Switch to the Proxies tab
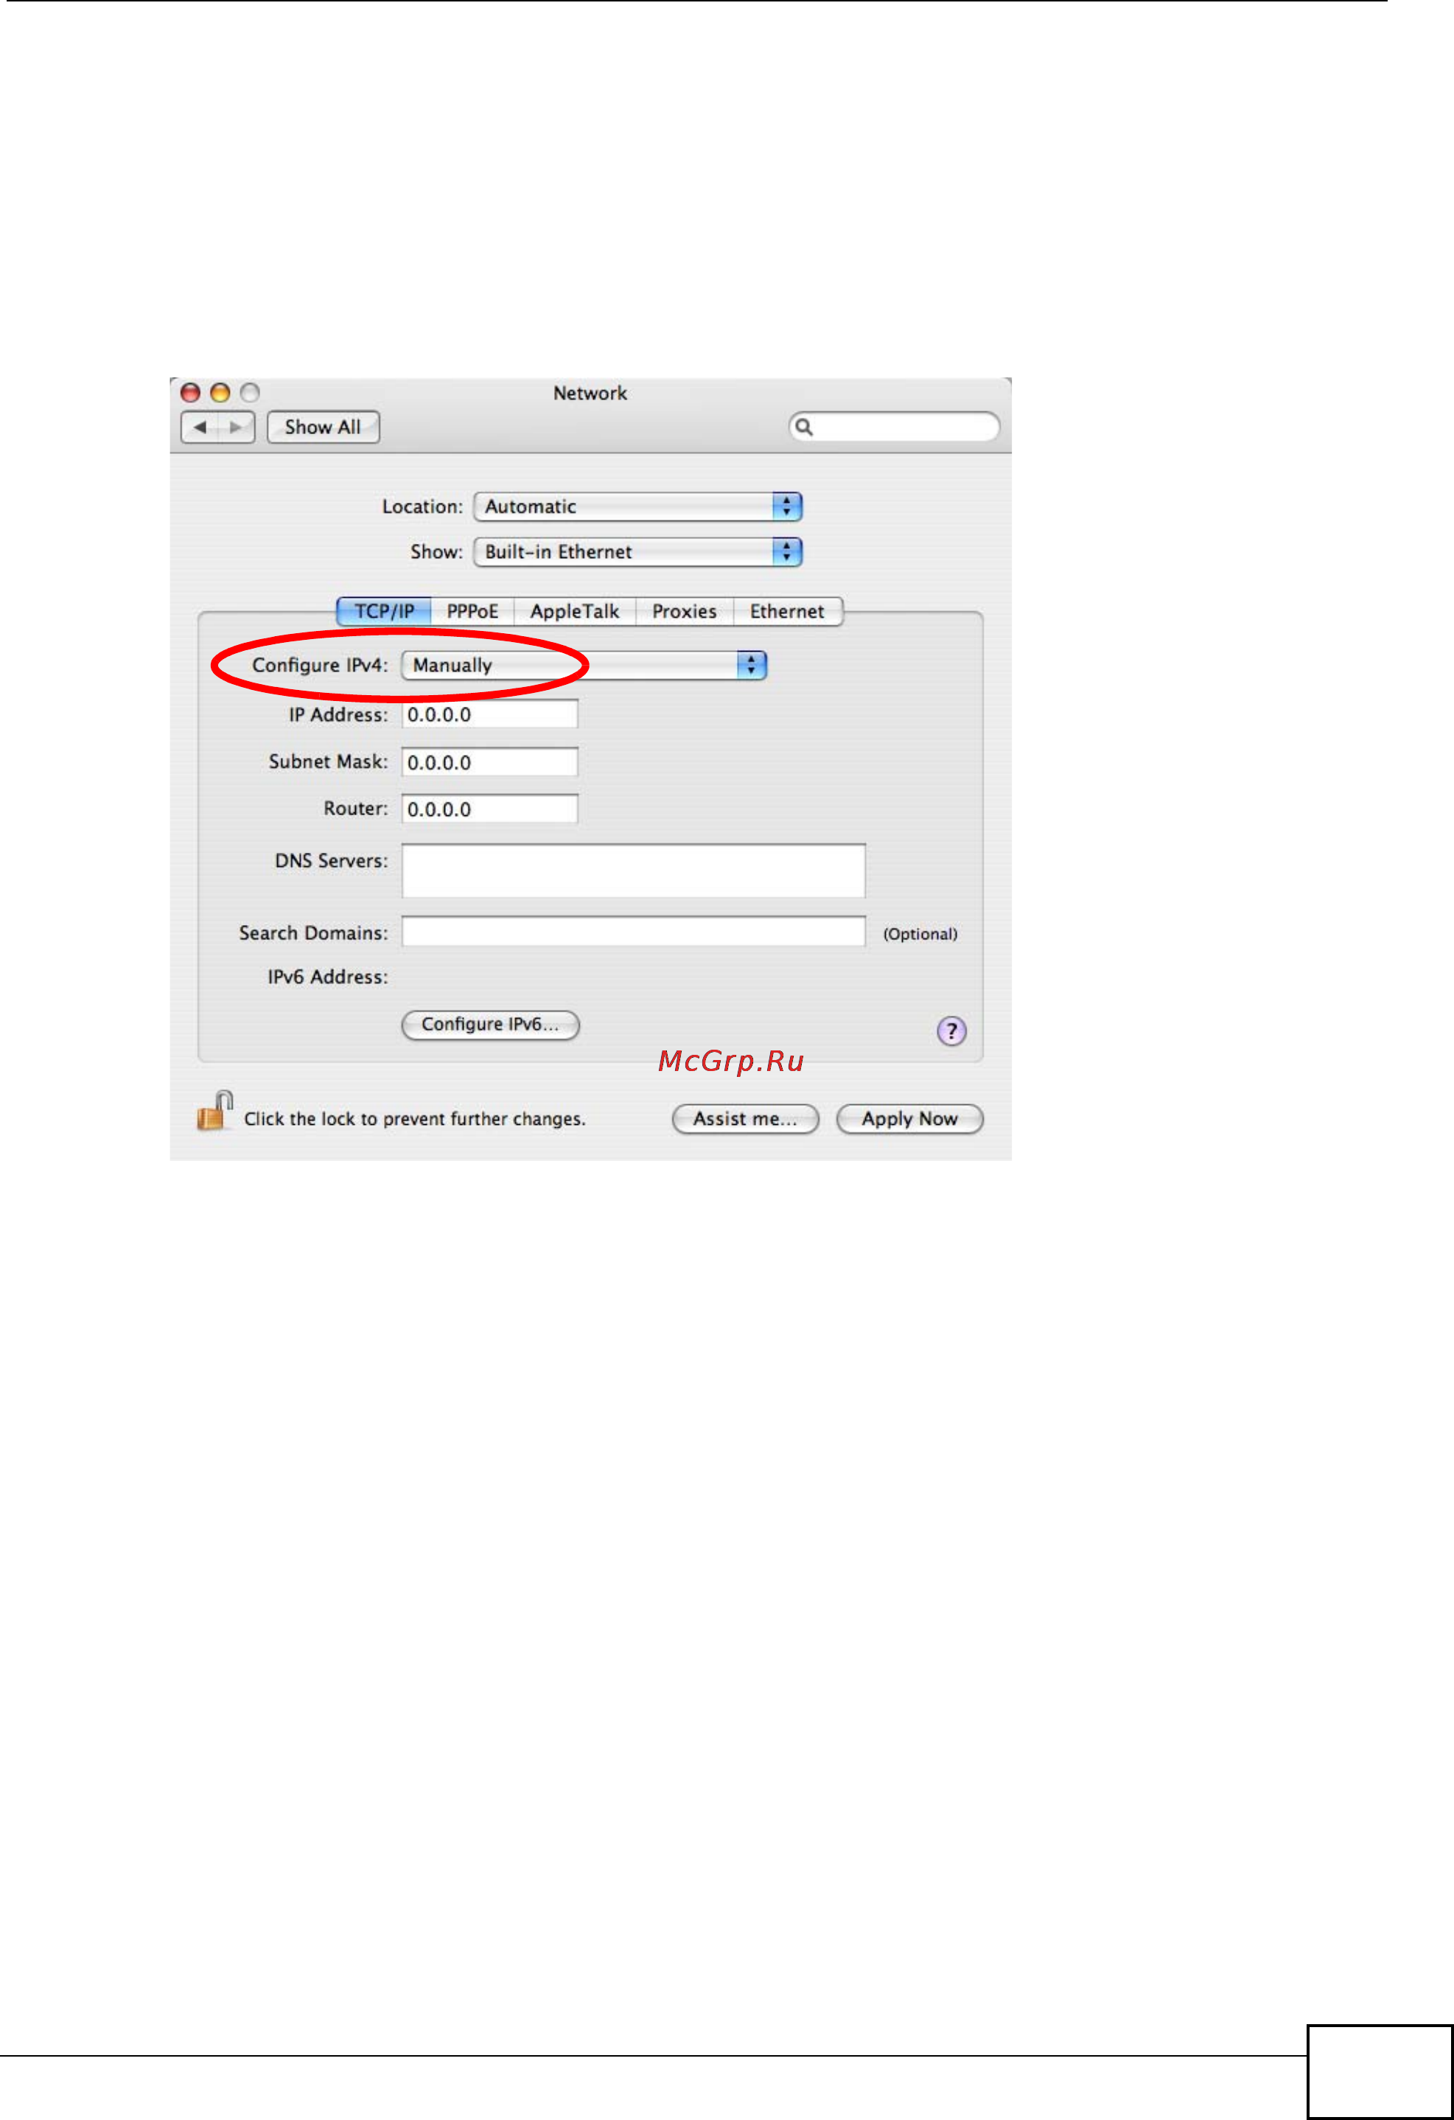This screenshot has height=2120, width=1454. (684, 611)
